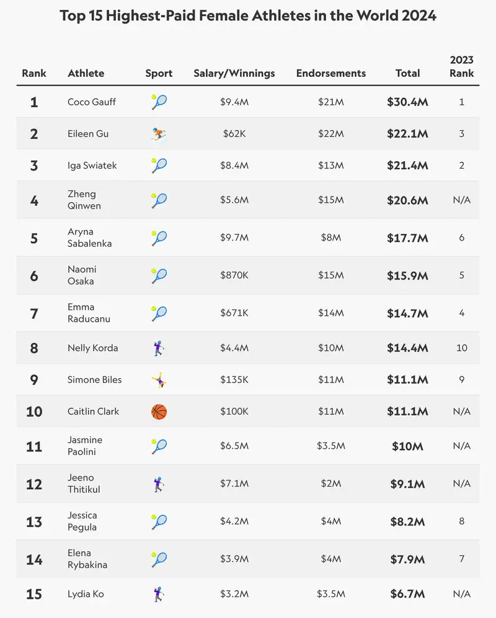The height and width of the screenshot is (618, 496).
Task: Click the golfer icon next to Lydia Ko
Action: point(159,594)
